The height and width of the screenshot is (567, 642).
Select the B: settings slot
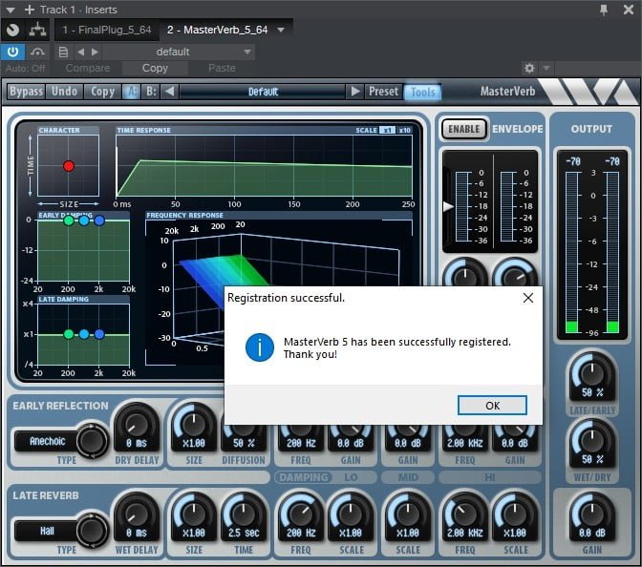(x=151, y=92)
